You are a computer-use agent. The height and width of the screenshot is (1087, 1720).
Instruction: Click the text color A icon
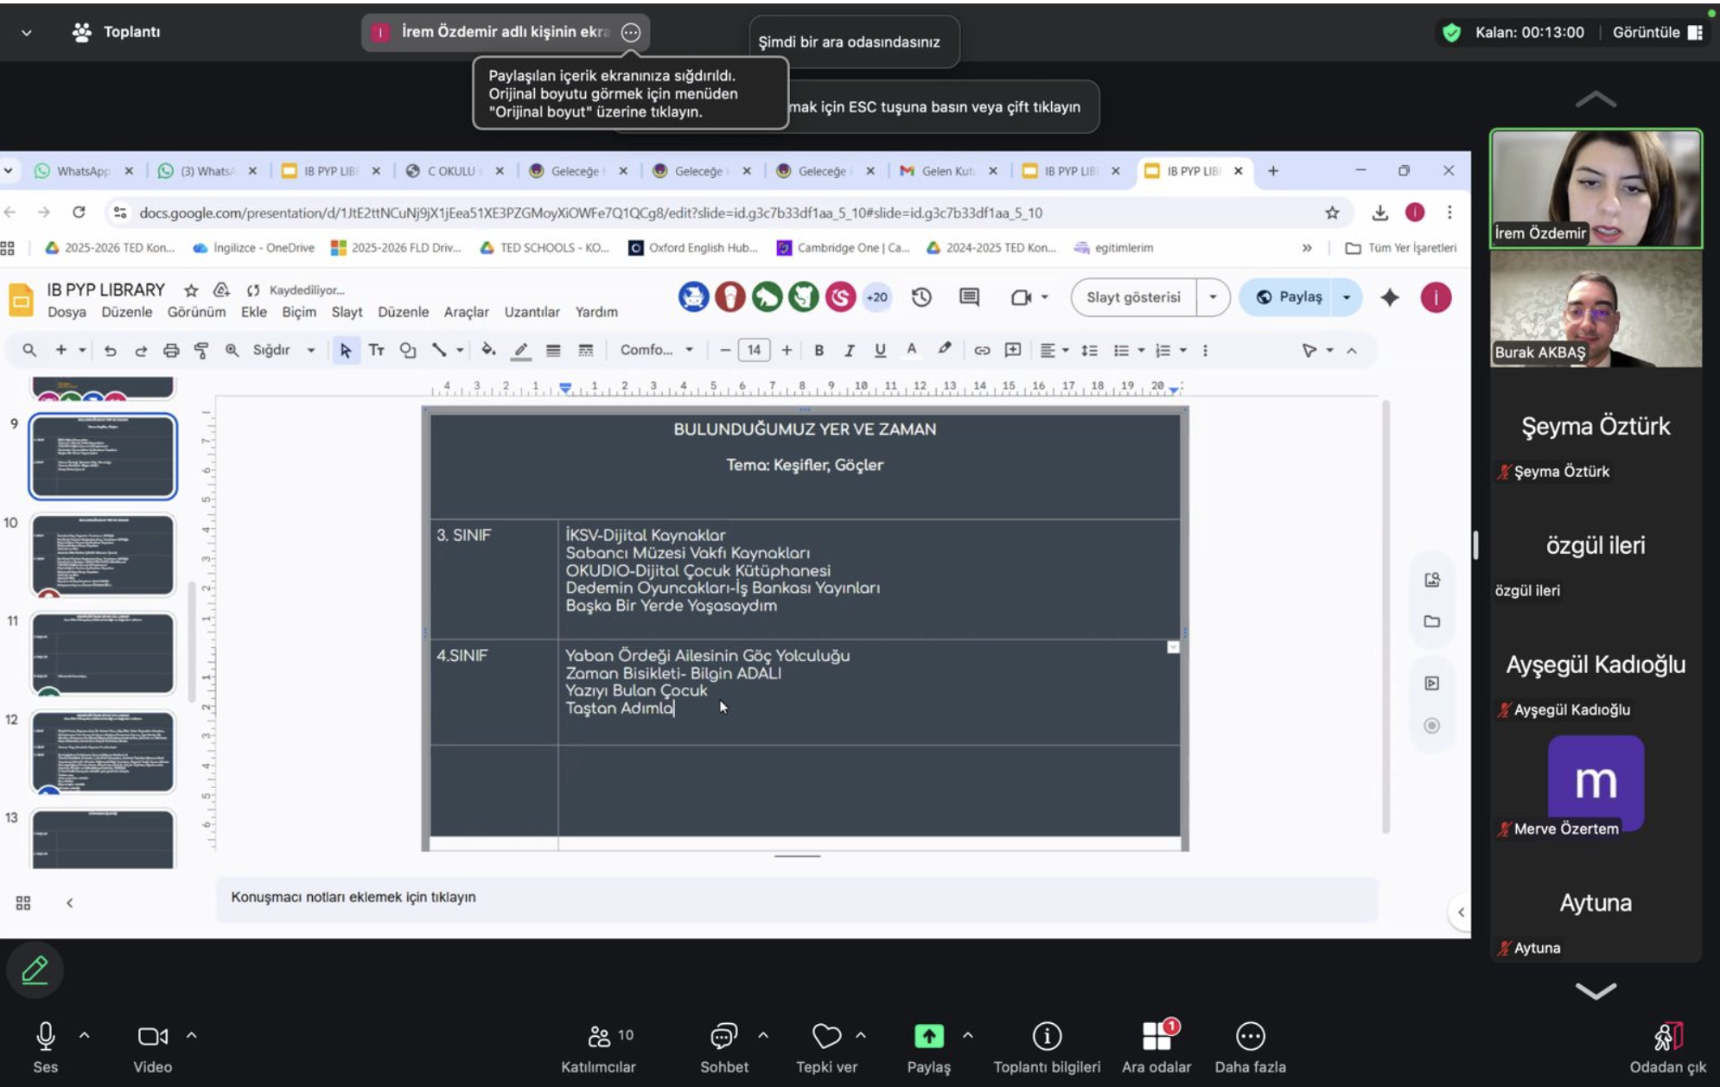[911, 349]
